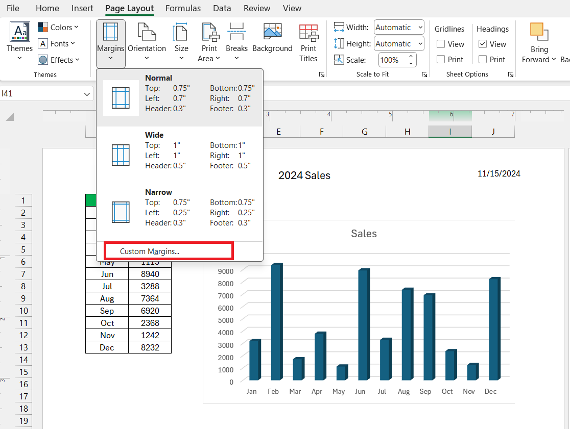Choose the Normal margins preset
This screenshot has height=429, width=570.
click(x=180, y=97)
